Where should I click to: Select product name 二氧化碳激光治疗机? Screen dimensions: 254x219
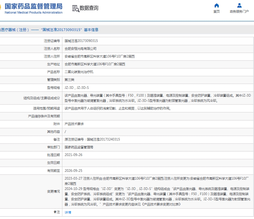coord(79,72)
